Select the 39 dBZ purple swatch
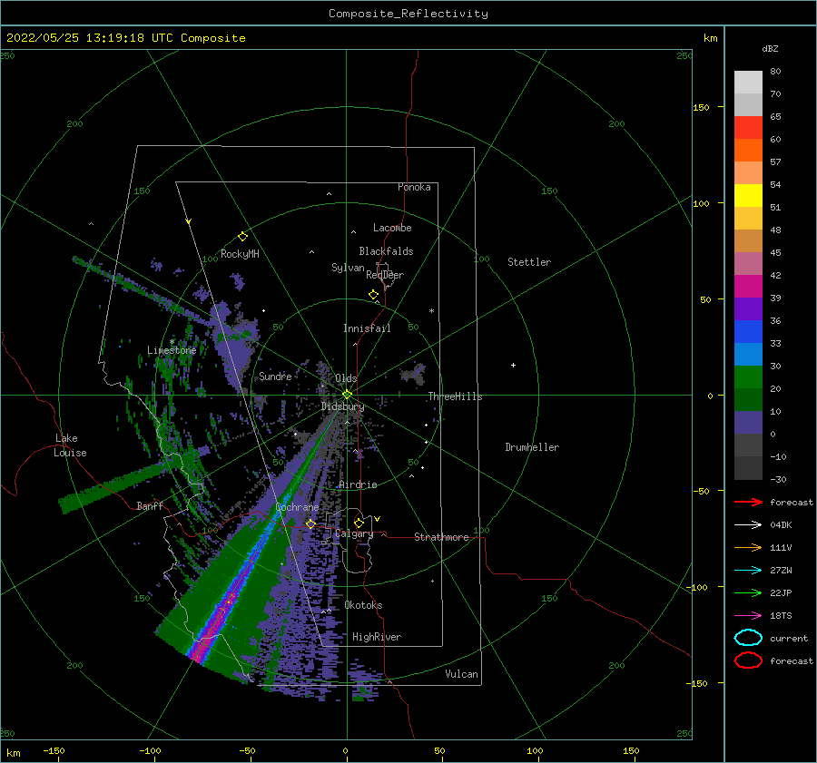The image size is (817, 763). pyautogui.click(x=748, y=308)
